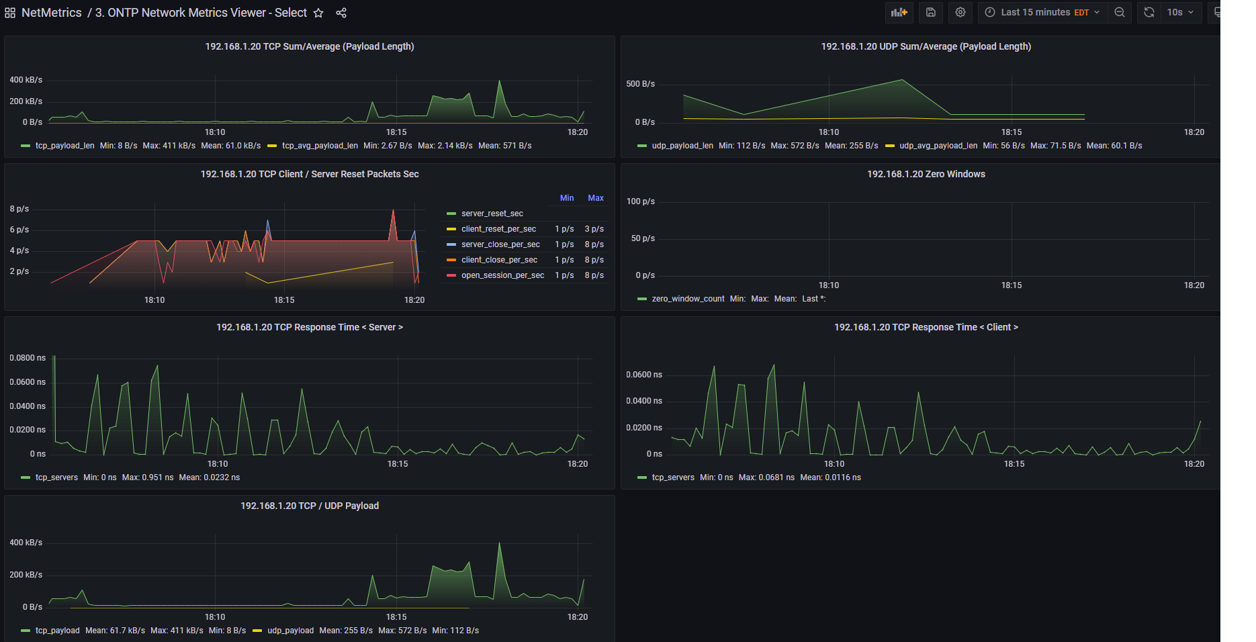
Task: Click the 100 p/s axis label
Action: (x=641, y=201)
